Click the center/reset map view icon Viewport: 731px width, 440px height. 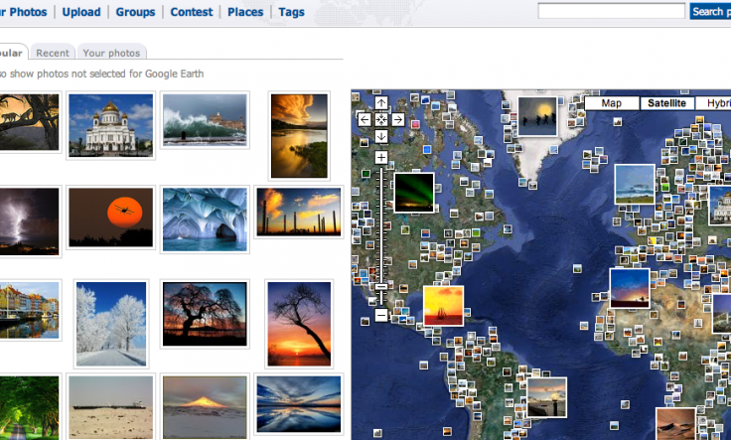click(x=381, y=120)
